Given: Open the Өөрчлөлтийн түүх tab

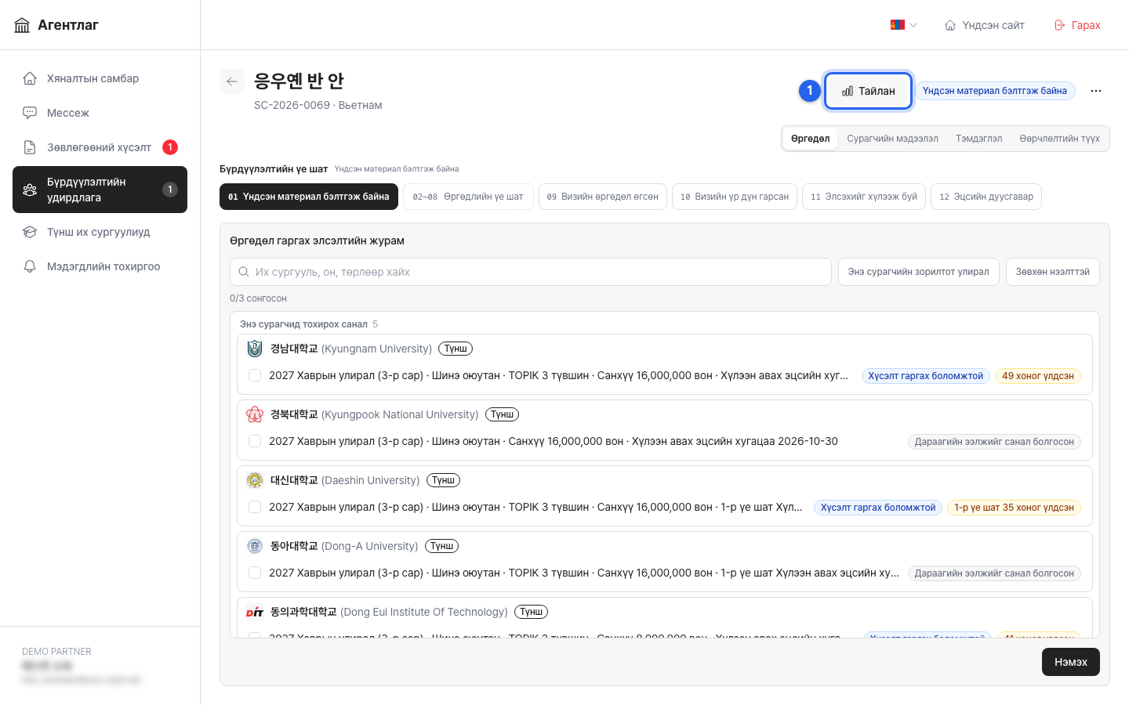Looking at the screenshot, I should (x=1059, y=139).
